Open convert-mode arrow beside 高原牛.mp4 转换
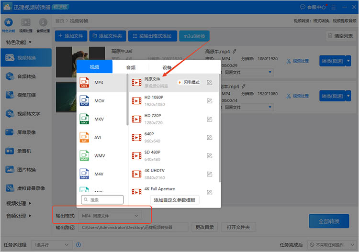Screen dimensions: 359x252 348,61
